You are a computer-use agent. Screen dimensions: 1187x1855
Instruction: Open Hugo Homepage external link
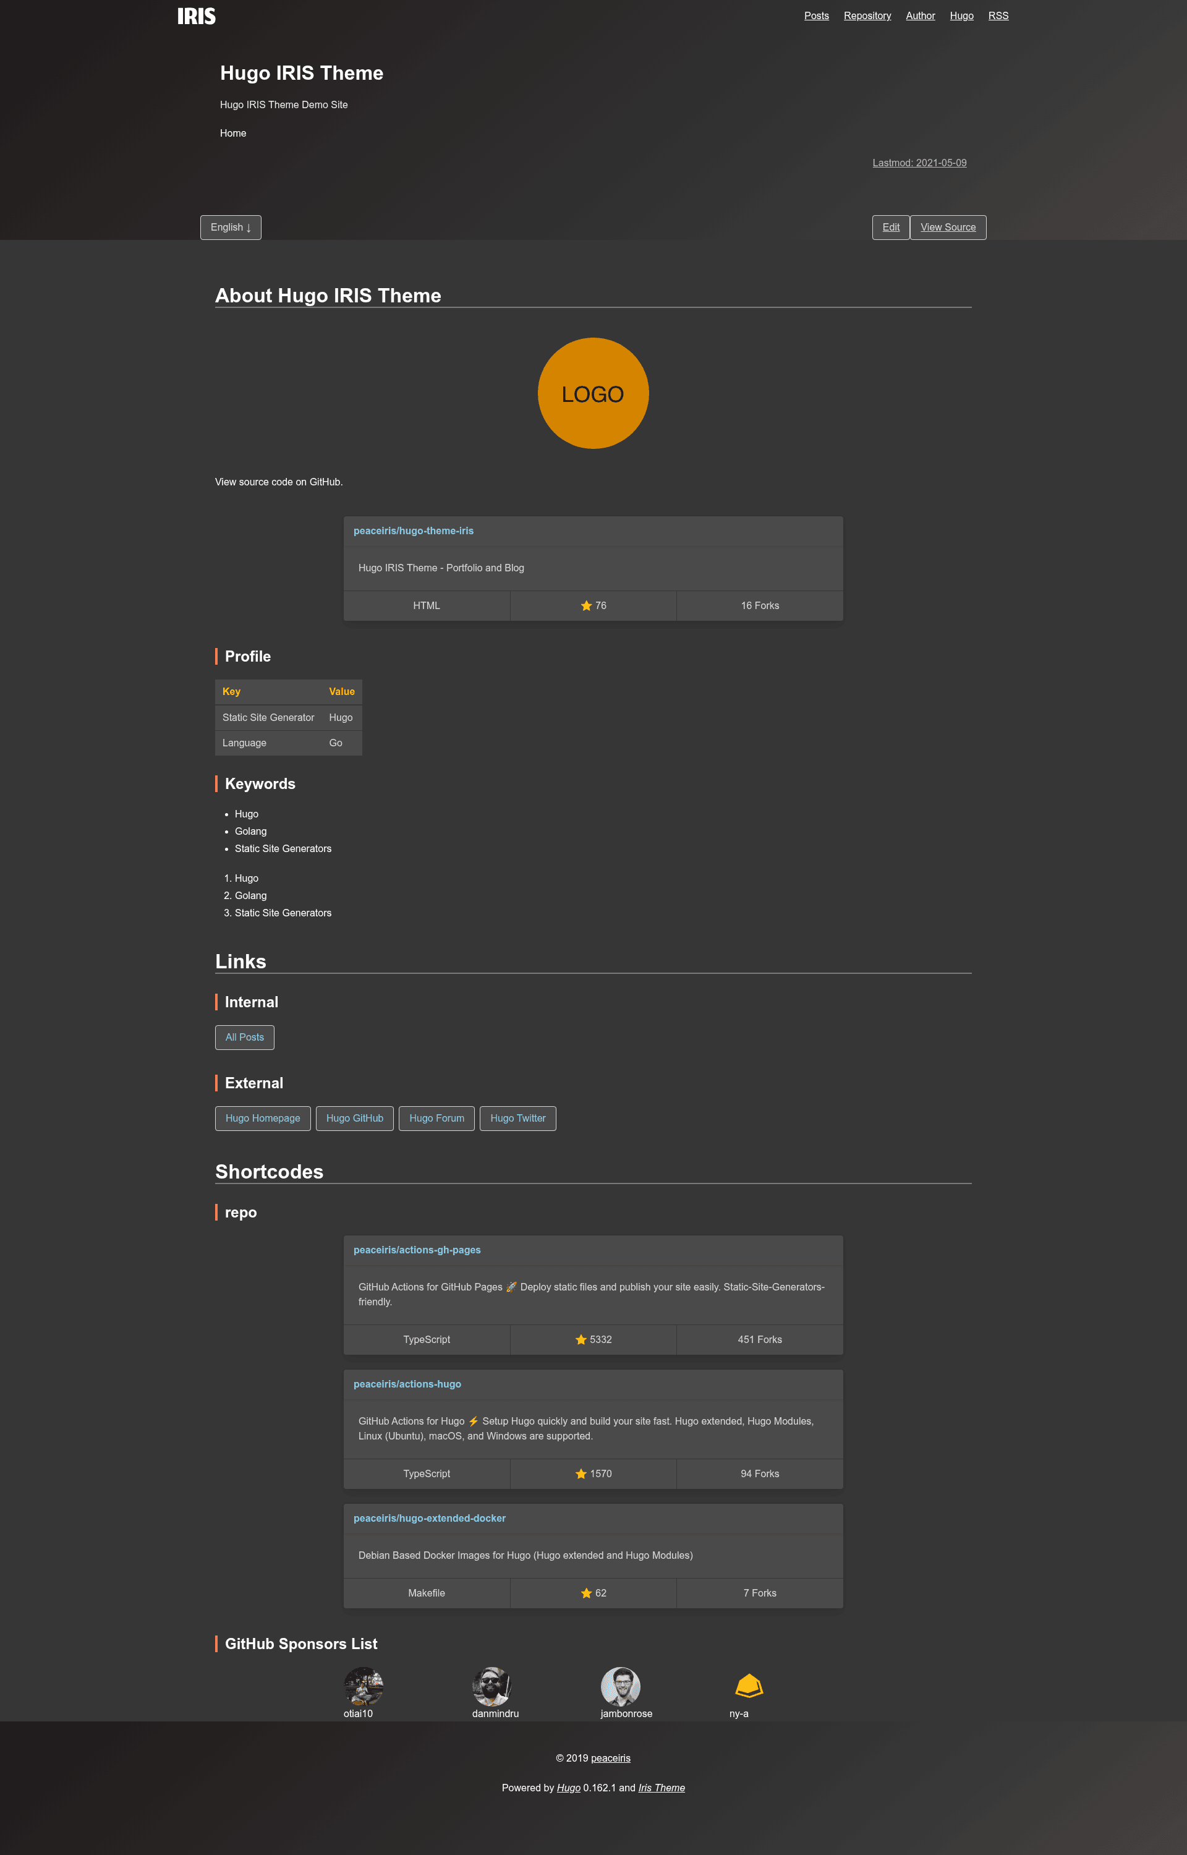point(263,1118)
